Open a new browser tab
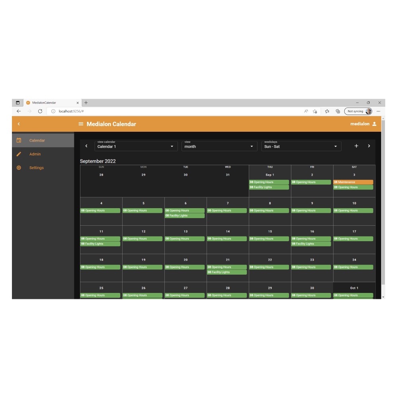 (x=86, y=103)
